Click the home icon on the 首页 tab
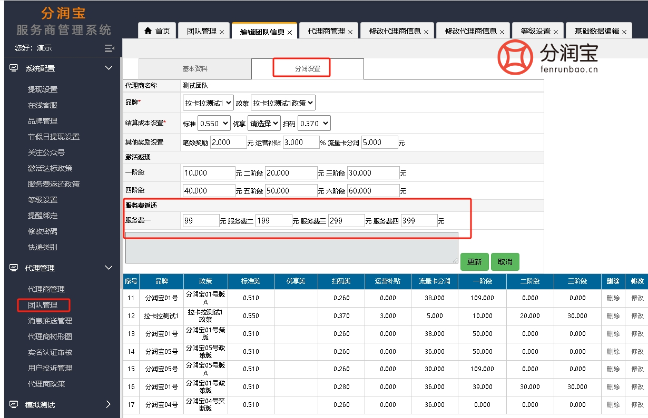The height and width of the screenshot is (418, 648). point(148,30)
